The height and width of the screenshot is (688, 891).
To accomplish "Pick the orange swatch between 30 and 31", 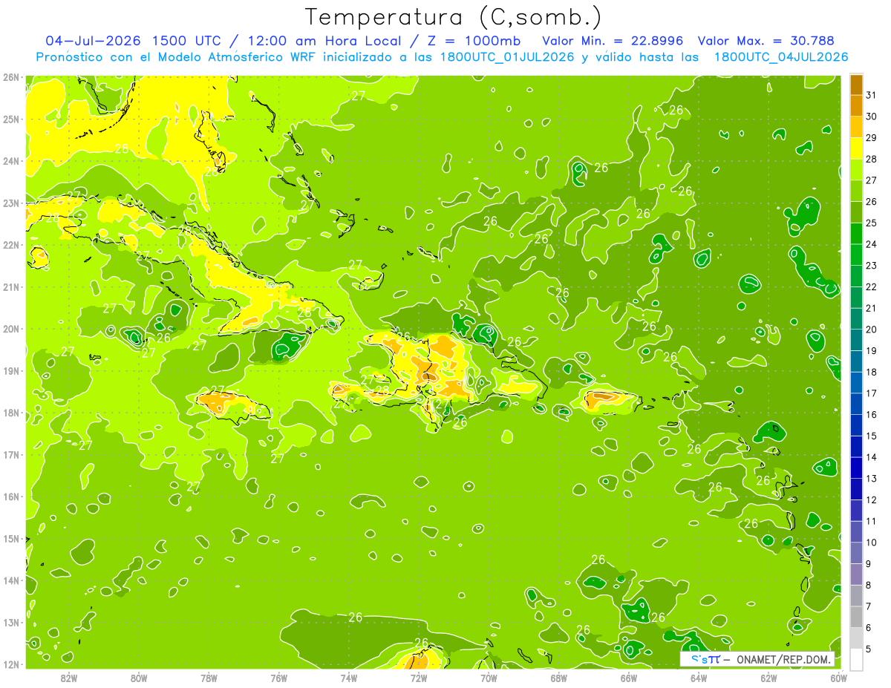I will [x=856, y=105].
